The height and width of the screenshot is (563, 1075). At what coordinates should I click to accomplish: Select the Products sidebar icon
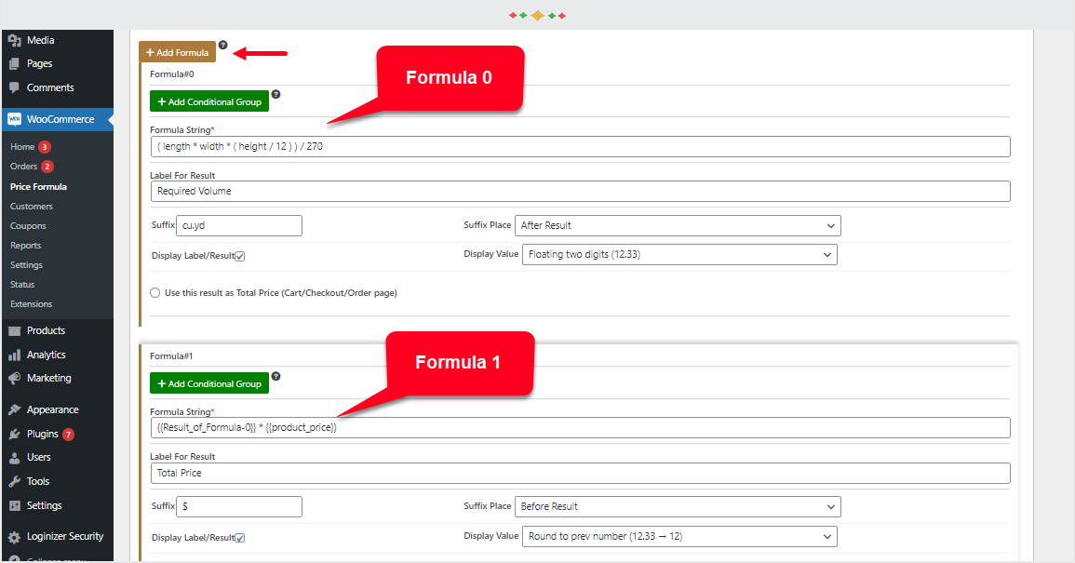[15, 330]
